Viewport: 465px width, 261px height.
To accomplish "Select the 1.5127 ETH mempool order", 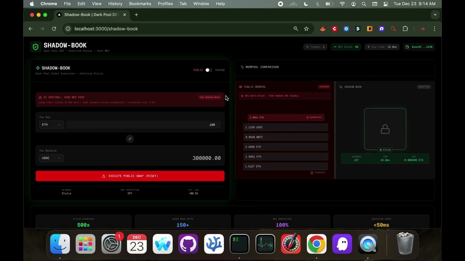I will [x=286, y=166].
